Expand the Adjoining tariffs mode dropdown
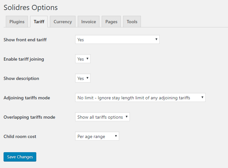Screen dimensions: 228x168 pyautogui.click(x=140, y=98)
